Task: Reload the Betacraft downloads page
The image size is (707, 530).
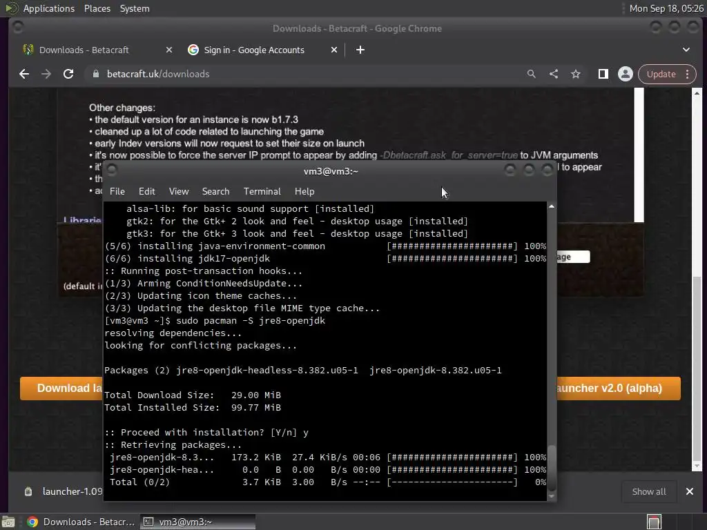Action: pyautogui.click(x=68, y=74)
